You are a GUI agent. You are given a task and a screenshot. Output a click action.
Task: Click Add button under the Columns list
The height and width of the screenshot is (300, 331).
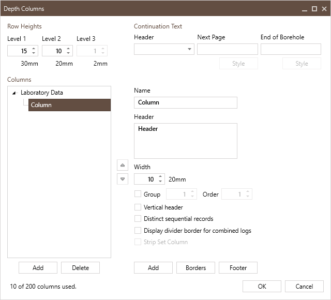38,267
